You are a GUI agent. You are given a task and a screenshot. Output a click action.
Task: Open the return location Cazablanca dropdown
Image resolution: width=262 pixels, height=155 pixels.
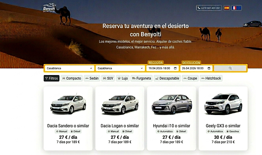[120, 68]
